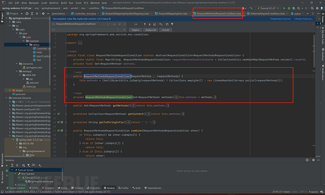The image size is (325, 195).
Task: Open Search Everywhere magnifier icon
Action: [x=312, y=8]
